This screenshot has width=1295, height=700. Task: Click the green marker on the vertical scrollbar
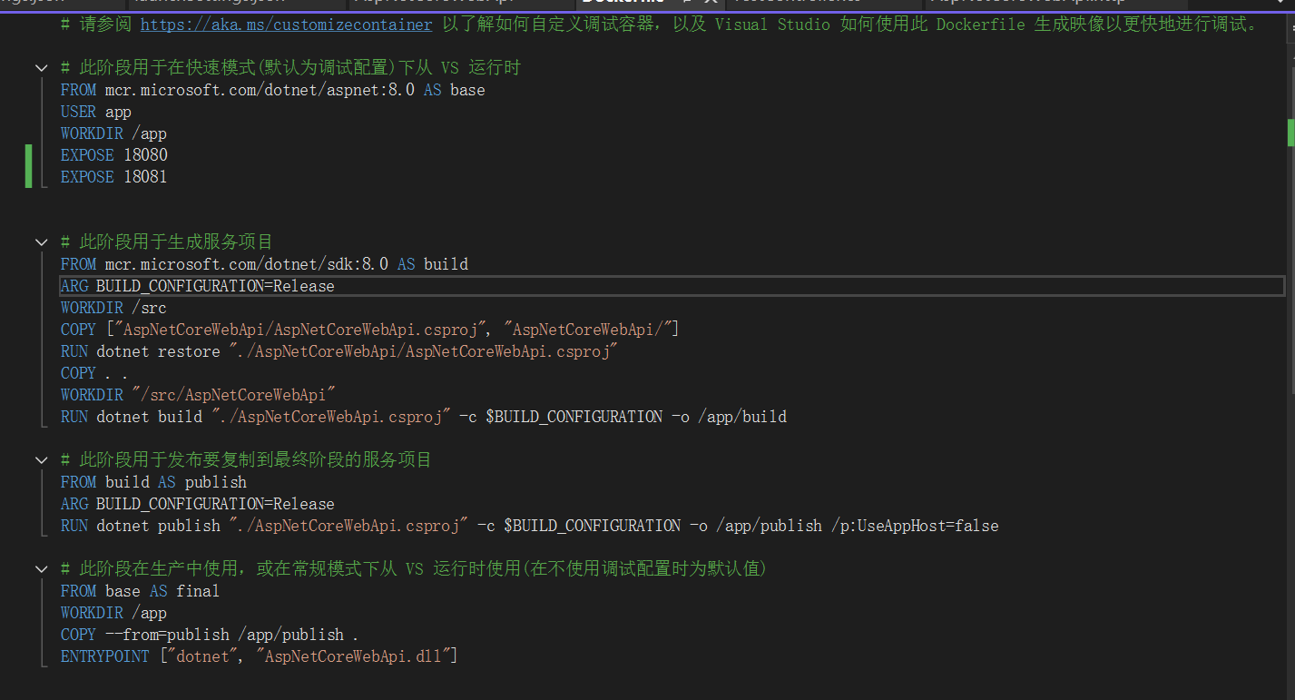[1291, 133]
